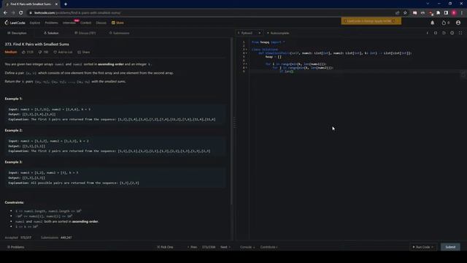Click the Constraints heading
Image resolution: width=467 pixels, height=263 pixels.
tap(15, 202)
